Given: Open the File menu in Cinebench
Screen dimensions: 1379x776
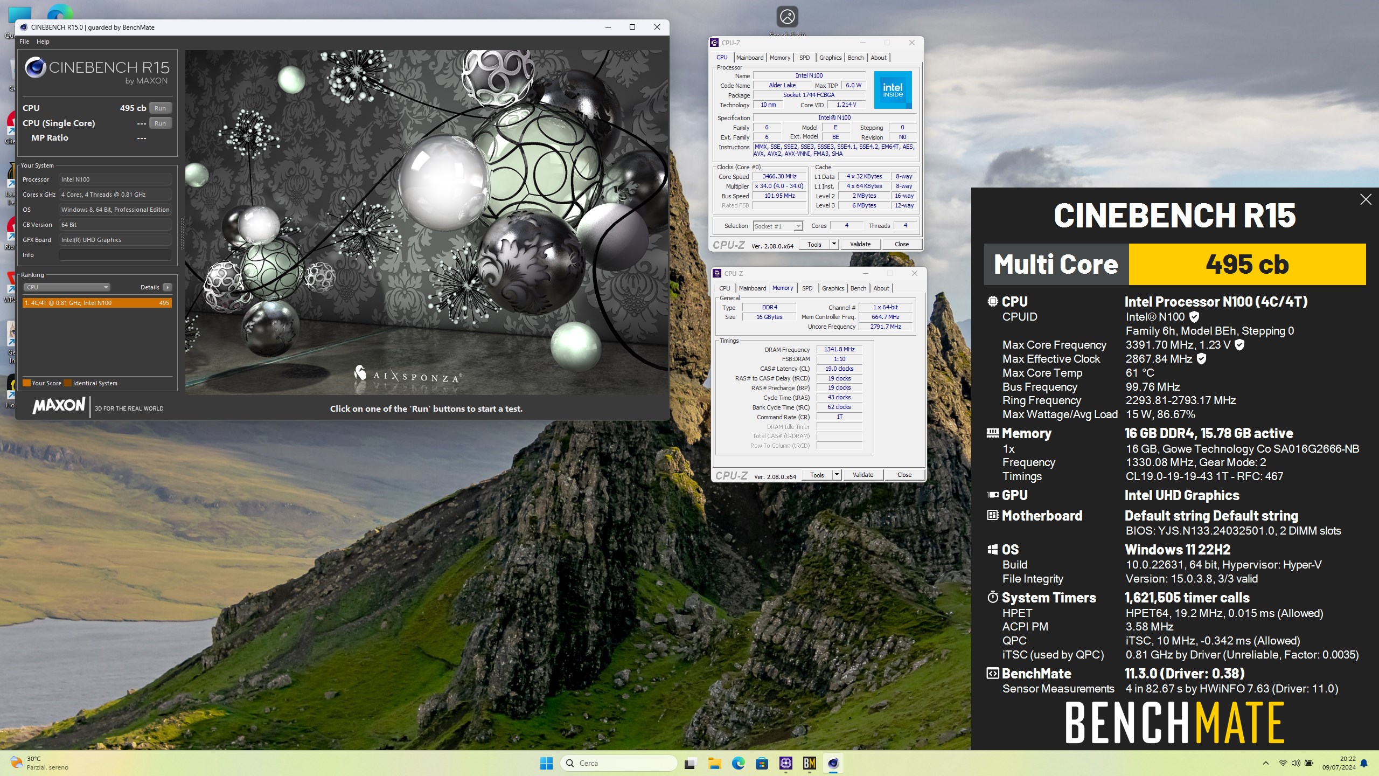Looking at the screenshot, I should point(24,41).
